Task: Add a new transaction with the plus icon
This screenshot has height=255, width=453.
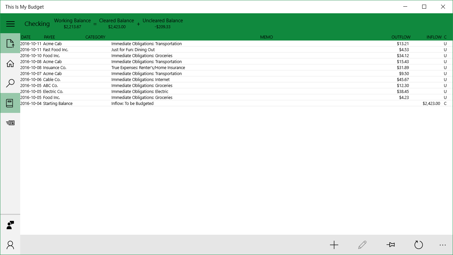Action: click(x=334, y=245)
